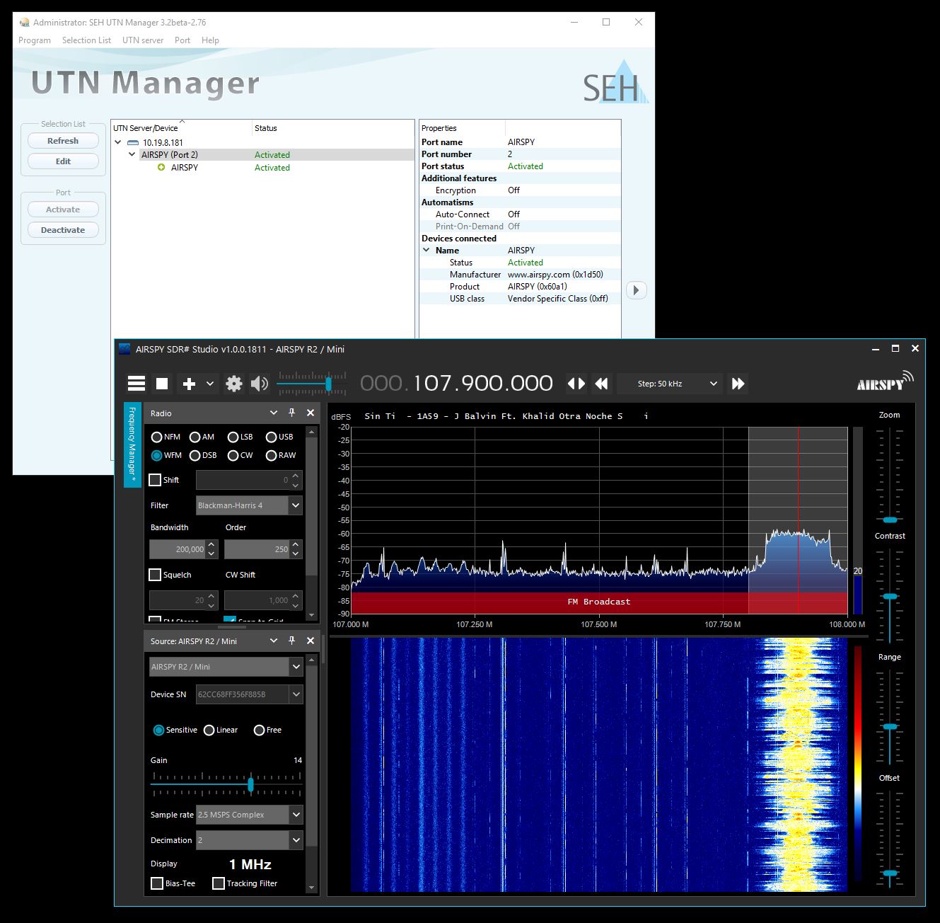Click the plus icon to add a plugin
This screenshot has width=940, height=923.
(189, 384)
